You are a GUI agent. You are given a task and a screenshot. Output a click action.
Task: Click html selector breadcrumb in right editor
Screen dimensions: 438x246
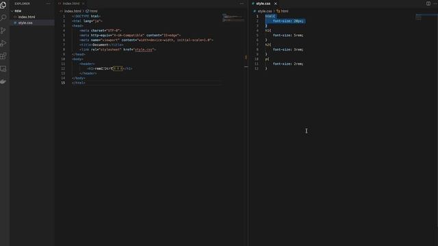click(x=285, y=11)
